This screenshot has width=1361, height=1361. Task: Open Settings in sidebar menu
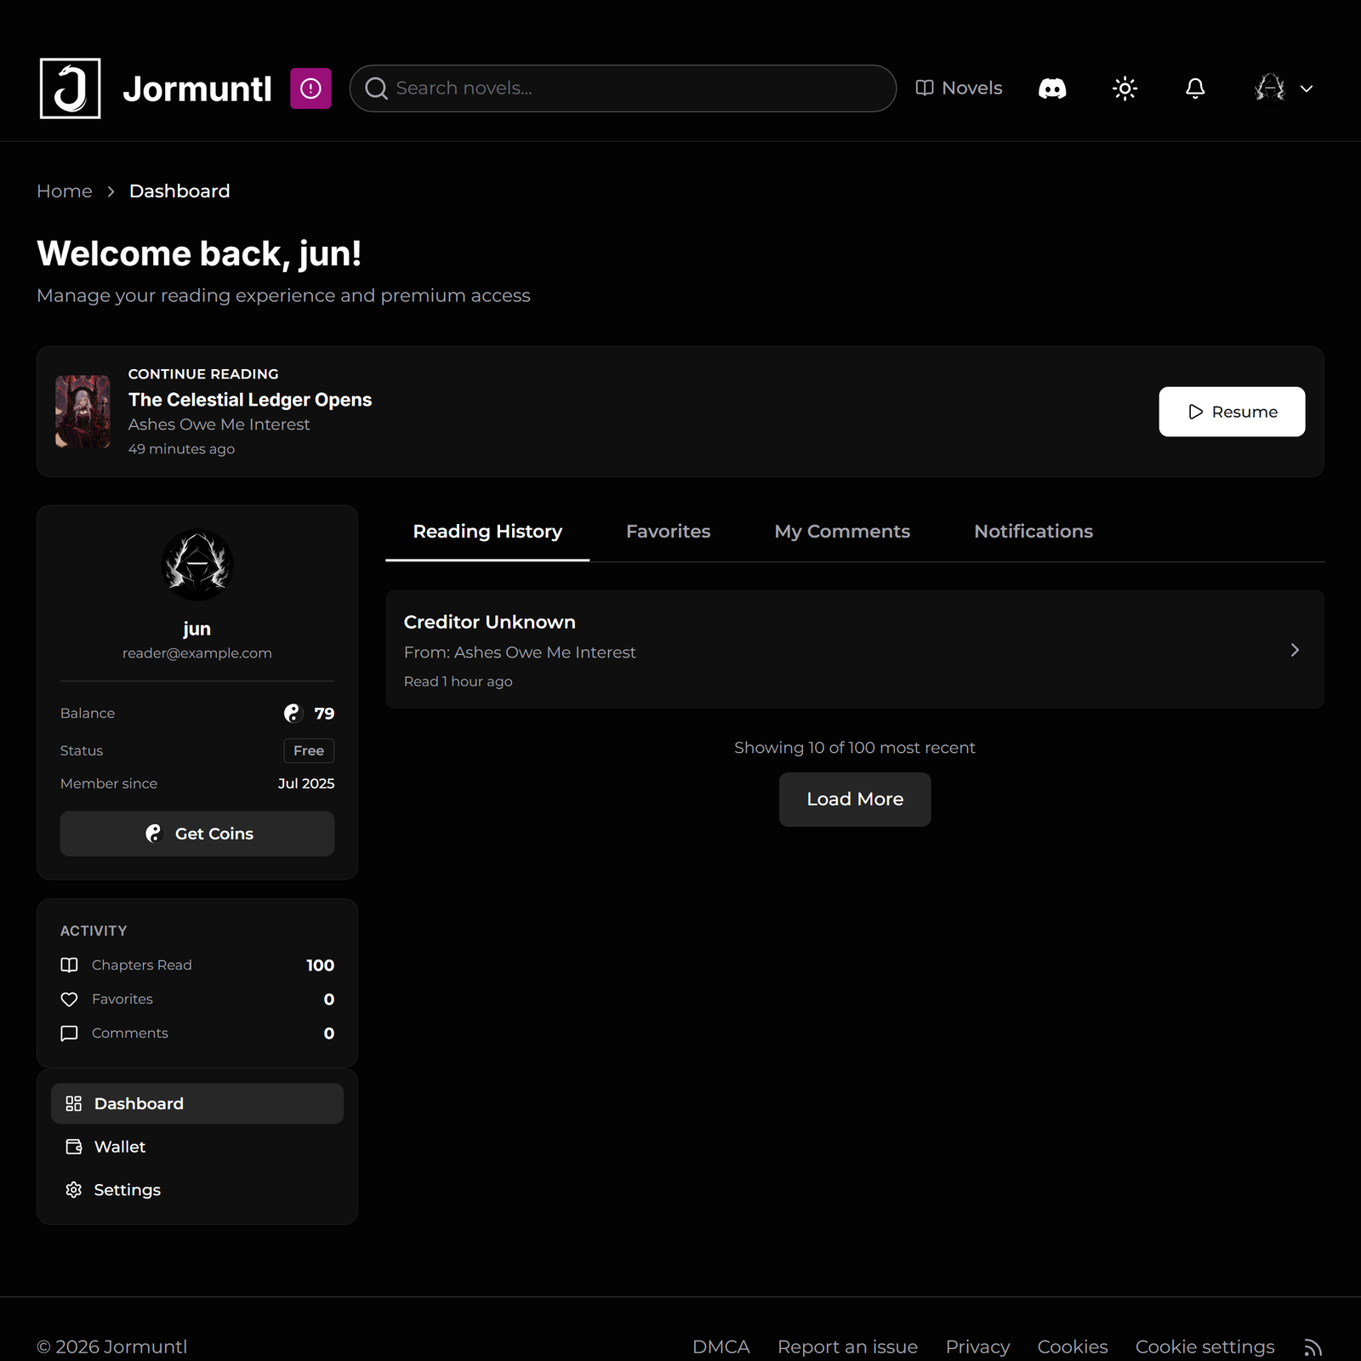(x=197, y=1190)
